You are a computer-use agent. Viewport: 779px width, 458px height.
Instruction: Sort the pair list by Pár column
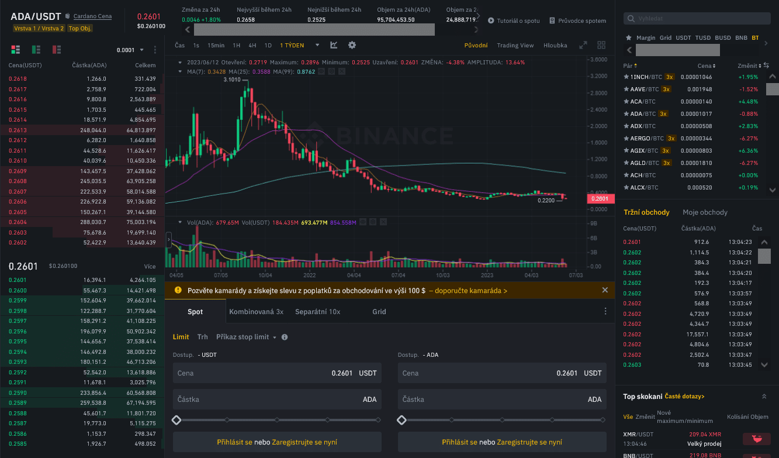(630, 66)
